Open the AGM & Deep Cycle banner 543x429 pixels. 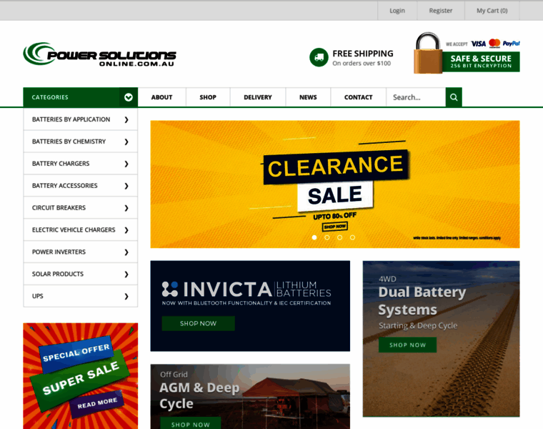click(250, 396)
